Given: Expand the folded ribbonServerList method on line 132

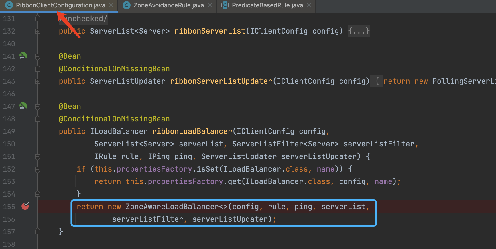Looking at the screenshot, I should 37,31.
